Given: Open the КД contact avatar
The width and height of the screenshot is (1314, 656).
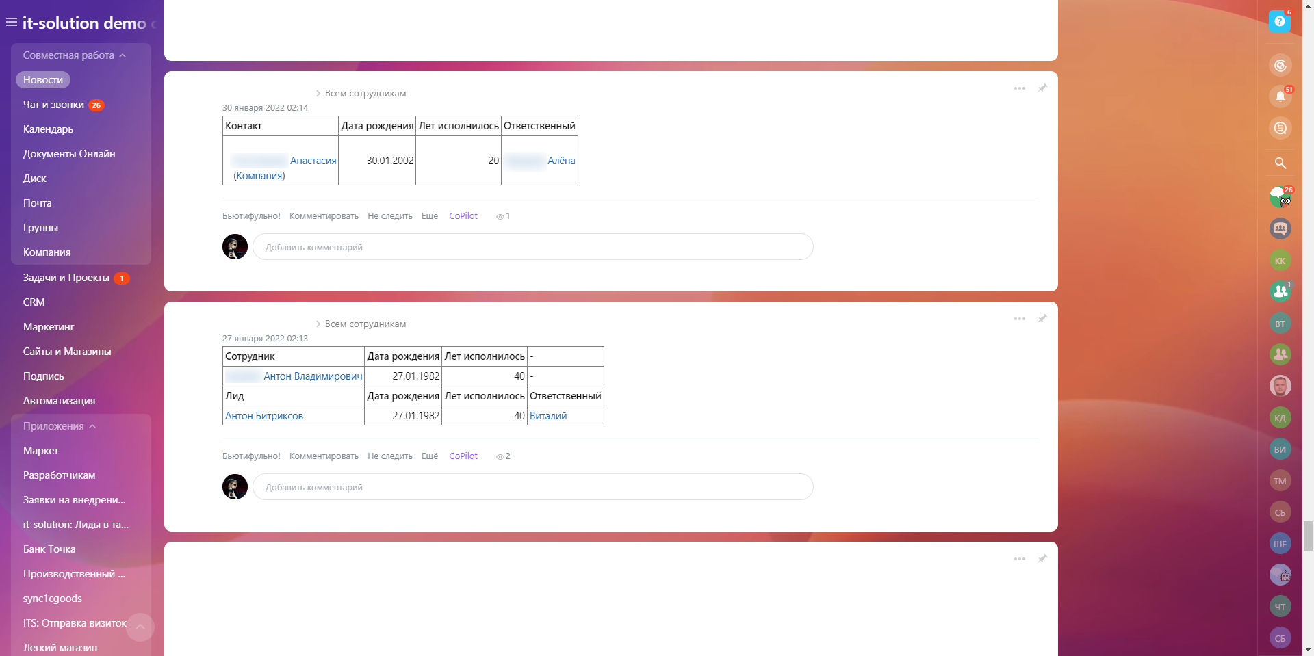Looking at the screenshot, I should (1280, 418).
